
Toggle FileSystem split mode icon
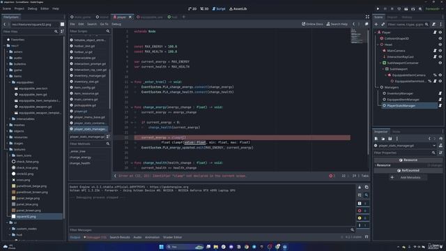(62, 24)
